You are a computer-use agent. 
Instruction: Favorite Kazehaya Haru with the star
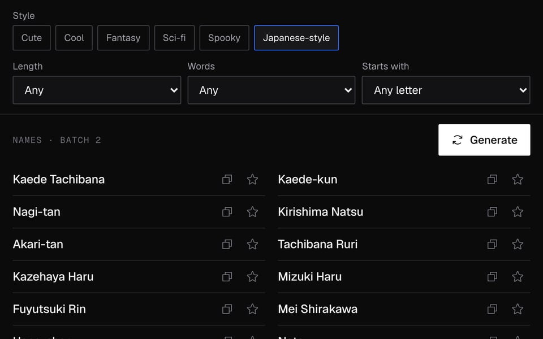coord(252,276)
